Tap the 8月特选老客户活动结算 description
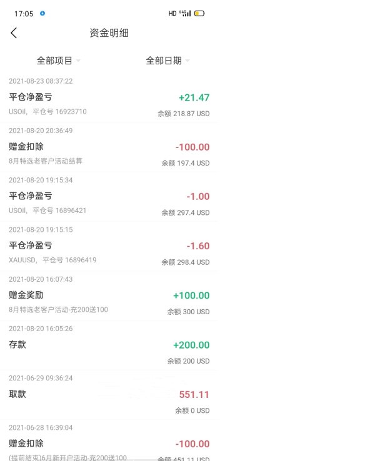This screenshot has height=461, width=375. coord(46,161)
